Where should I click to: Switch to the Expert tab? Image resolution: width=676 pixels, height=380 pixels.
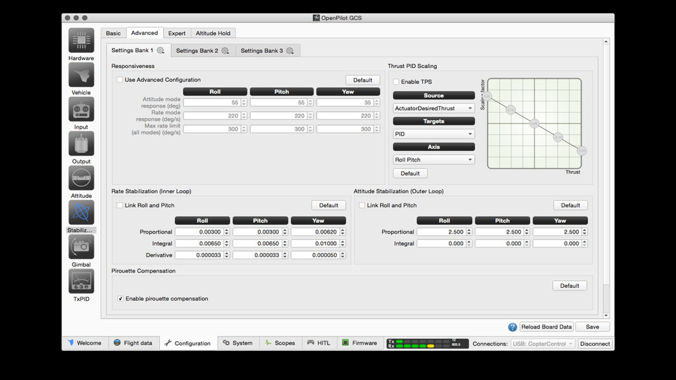click(176, 33)
